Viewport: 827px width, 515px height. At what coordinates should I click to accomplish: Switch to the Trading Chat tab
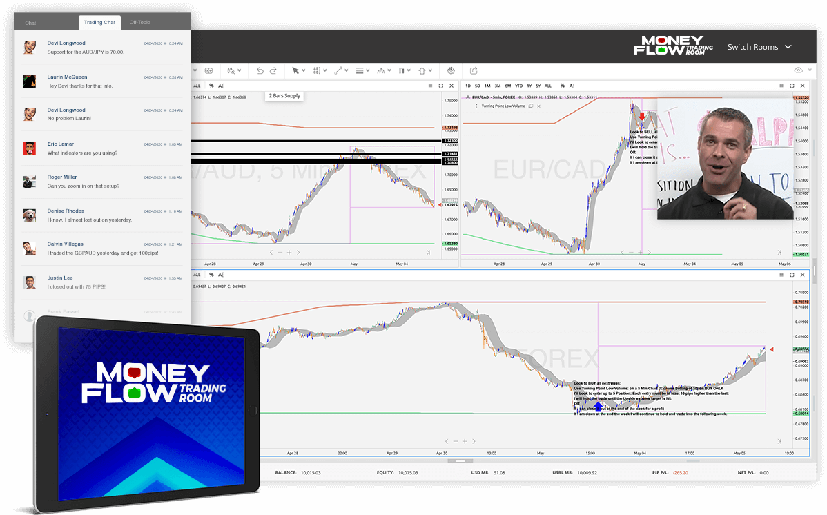(x=99, y=23)
